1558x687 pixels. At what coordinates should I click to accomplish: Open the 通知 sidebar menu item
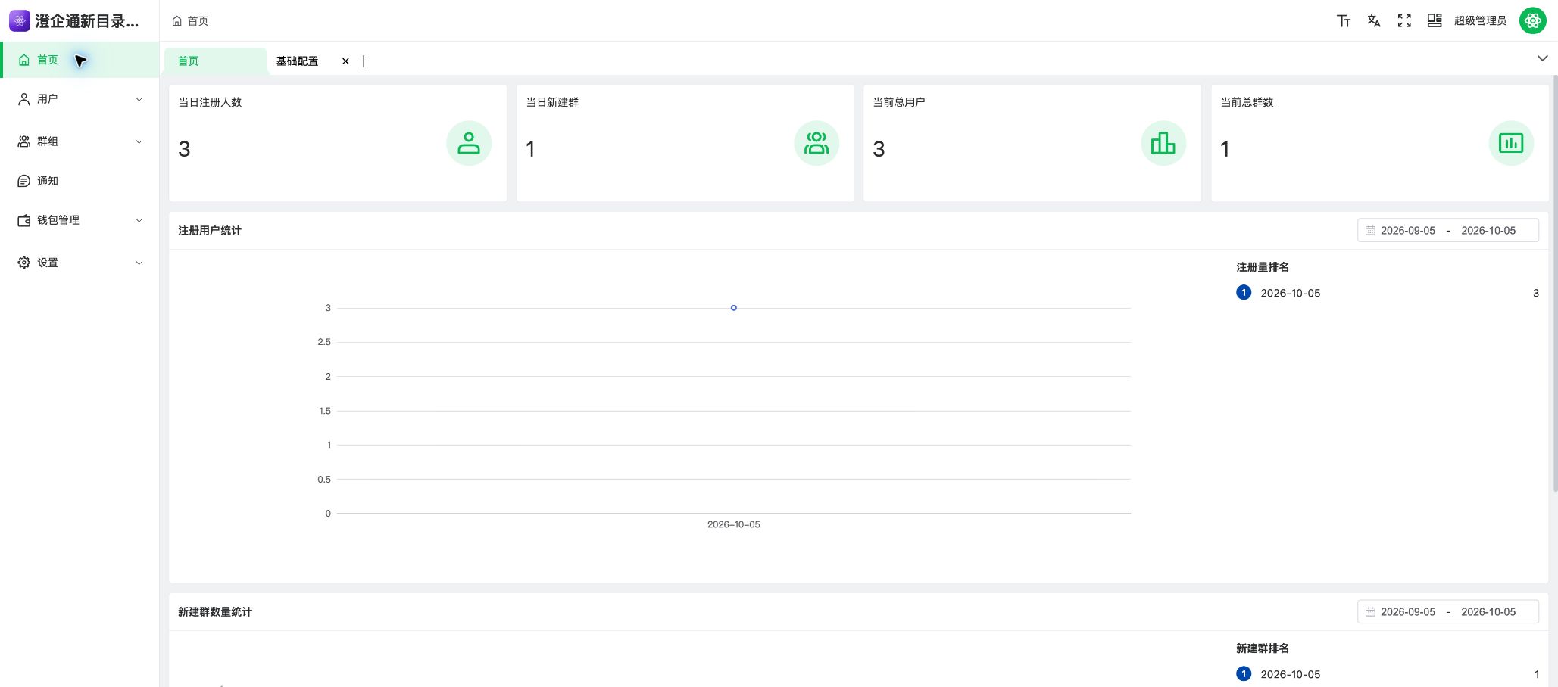80,181
